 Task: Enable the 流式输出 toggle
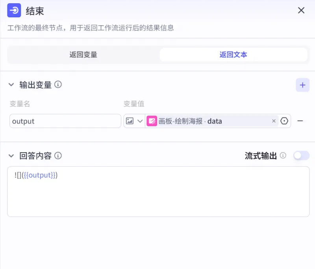(x=301, y=156)
